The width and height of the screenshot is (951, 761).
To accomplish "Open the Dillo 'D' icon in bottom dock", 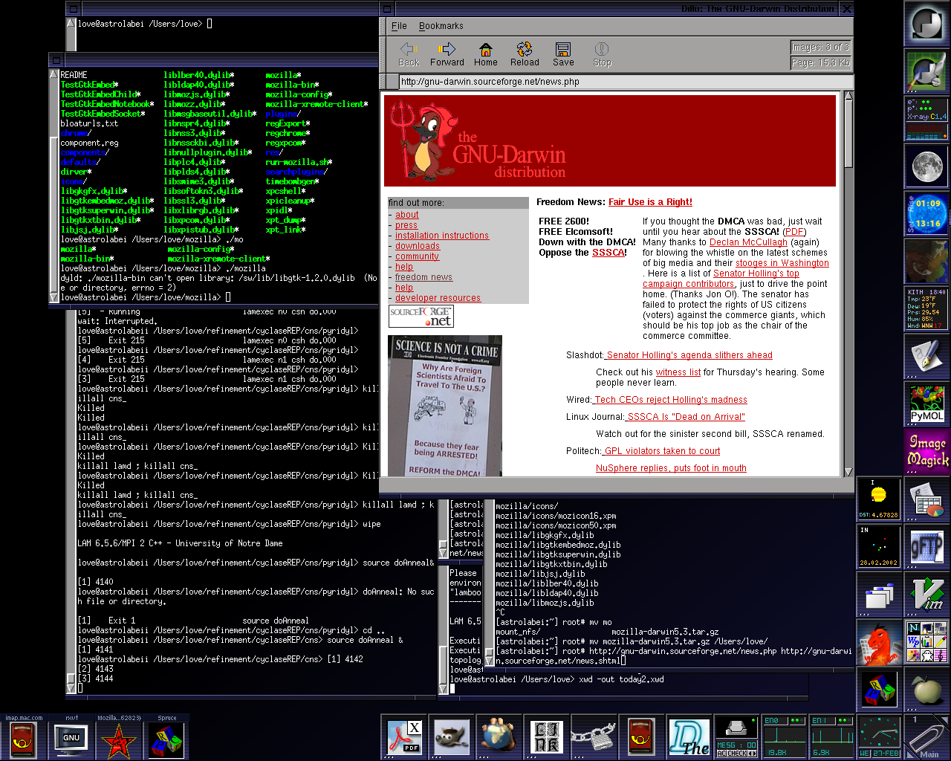I will (x=689, y=737).
